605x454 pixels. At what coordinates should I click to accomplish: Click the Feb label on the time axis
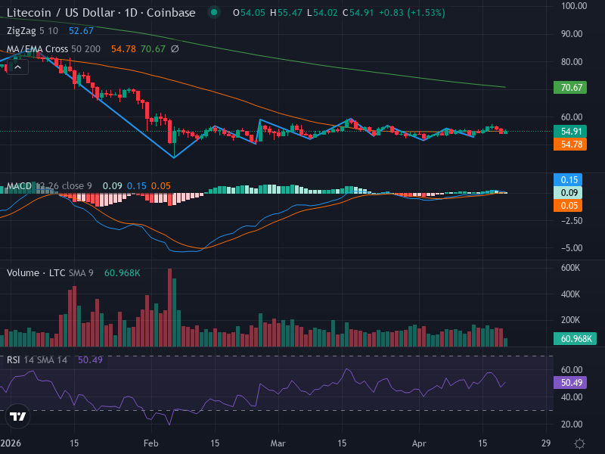tap(150, 443)
